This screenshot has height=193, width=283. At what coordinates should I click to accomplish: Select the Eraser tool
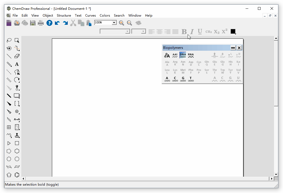point(17,56)
